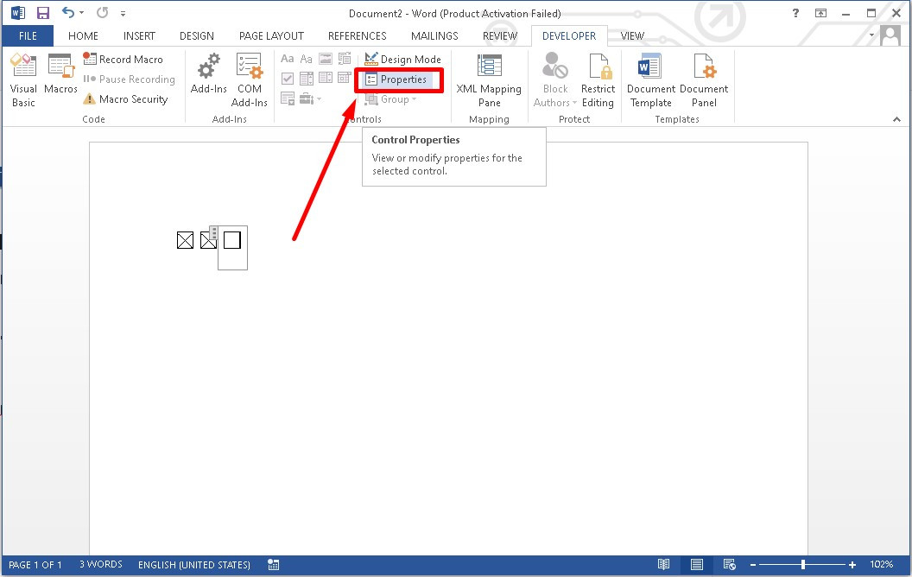Open the Customize Quick Access Toolbar dropdown
Viewport: 912px width, 577px height.
point(123,14)
